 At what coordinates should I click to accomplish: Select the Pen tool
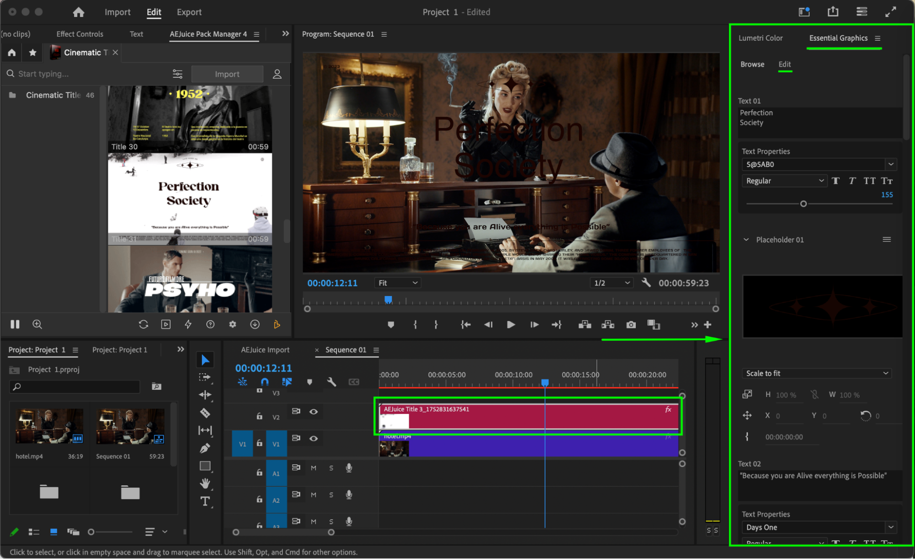click(x=205, y=448)
